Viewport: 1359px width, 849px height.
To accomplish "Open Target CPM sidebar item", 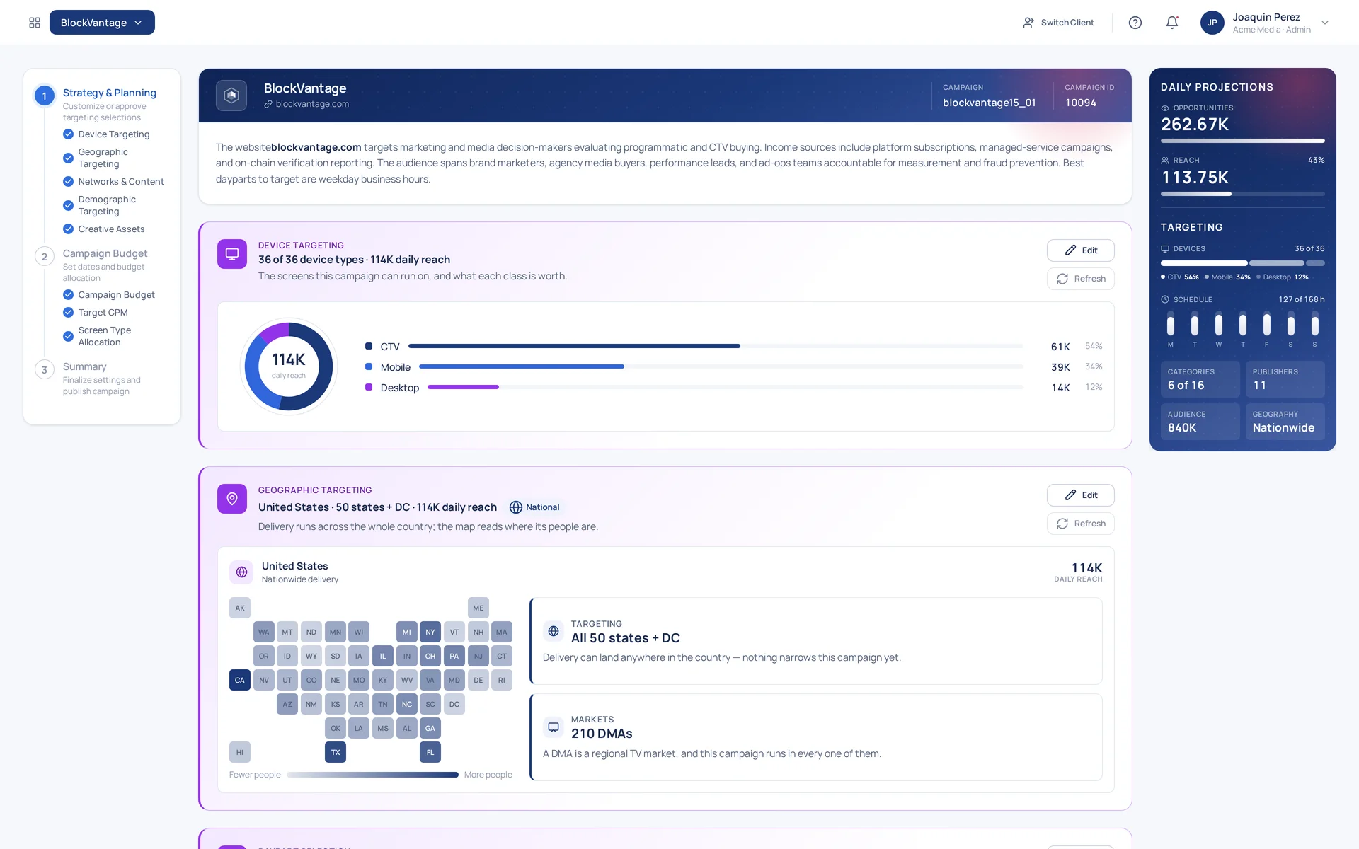I will coord(103,313).
